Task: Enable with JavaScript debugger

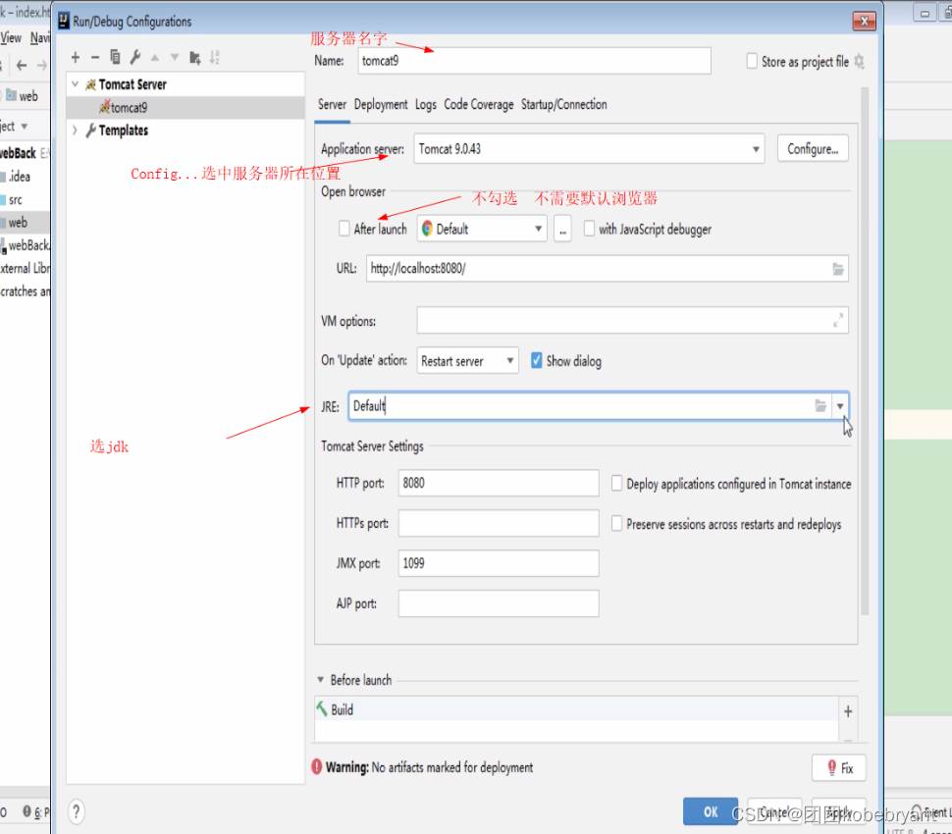Action: [x=589, y=229]
